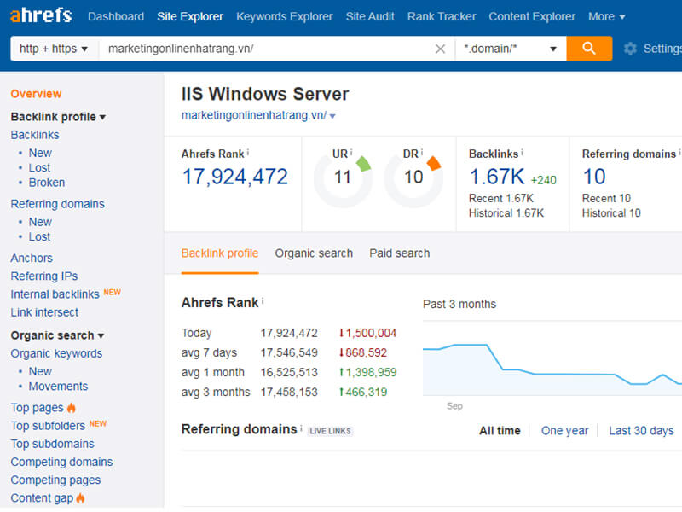Click the Referring domains count 10
Image resolution: width=682 pixels, height=512 pixels.
594,177
